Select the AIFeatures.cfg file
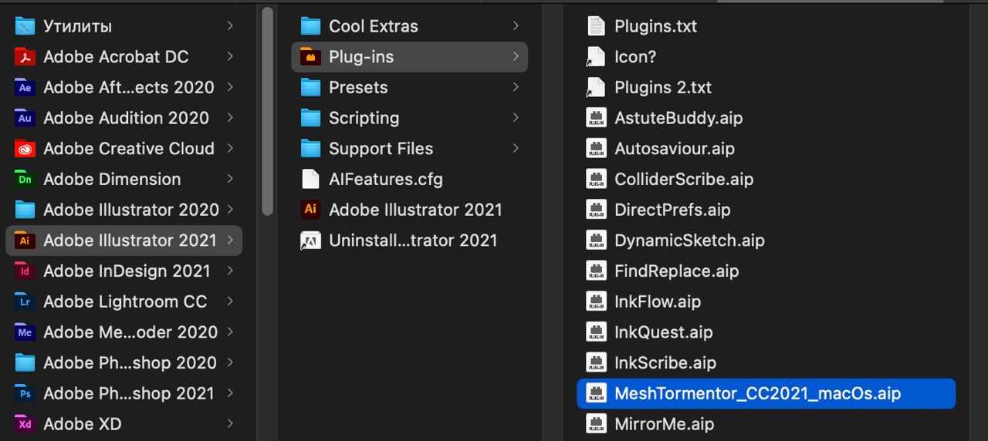 pyautogui.click(x=385, y=180)
